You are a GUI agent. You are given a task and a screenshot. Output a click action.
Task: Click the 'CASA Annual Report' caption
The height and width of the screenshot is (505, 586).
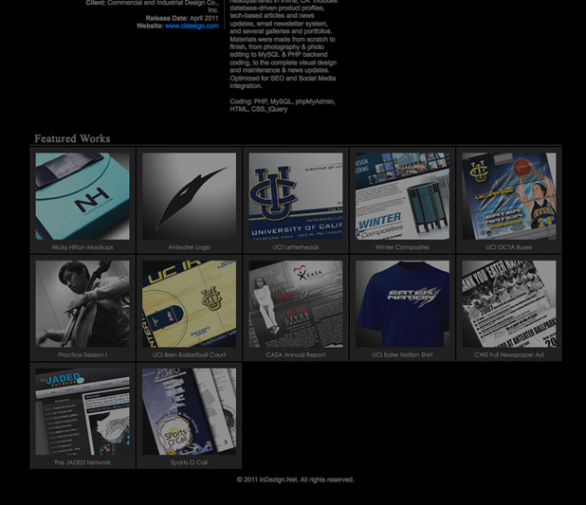point(296,355)
